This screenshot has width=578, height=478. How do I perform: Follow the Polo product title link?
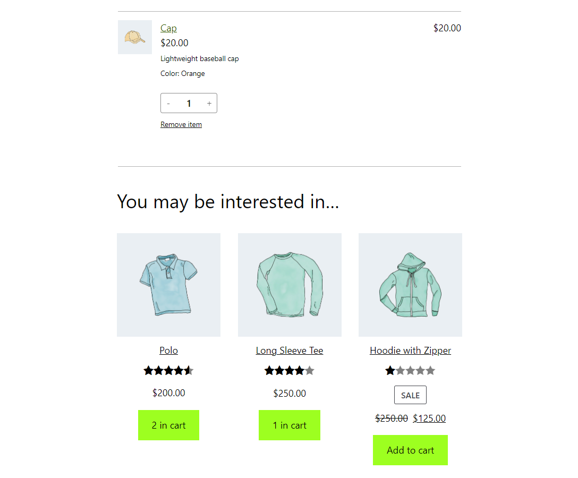(x=168, y=351)
